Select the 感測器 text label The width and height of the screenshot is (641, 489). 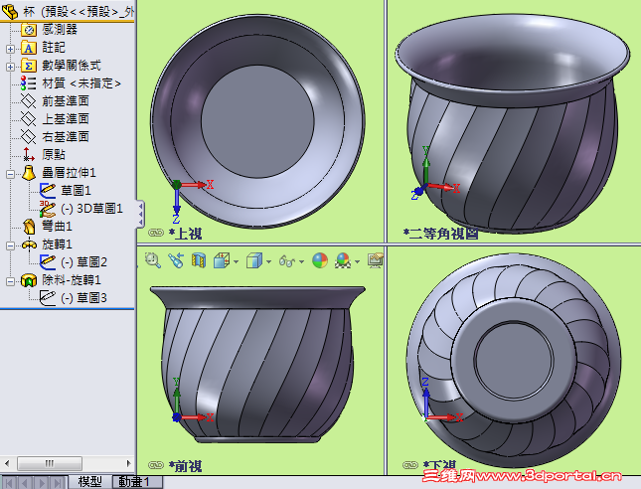(60, 30)
